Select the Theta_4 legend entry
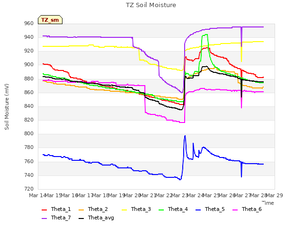Screen dimensions: 303x227 tap(173, 209)
